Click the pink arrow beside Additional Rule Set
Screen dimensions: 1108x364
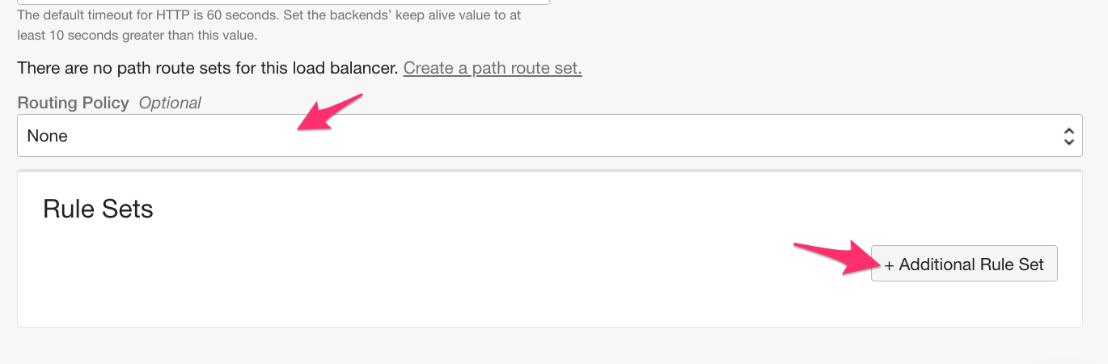(x=829, y=257)
